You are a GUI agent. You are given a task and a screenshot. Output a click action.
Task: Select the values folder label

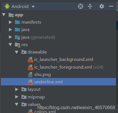[34, 104]
